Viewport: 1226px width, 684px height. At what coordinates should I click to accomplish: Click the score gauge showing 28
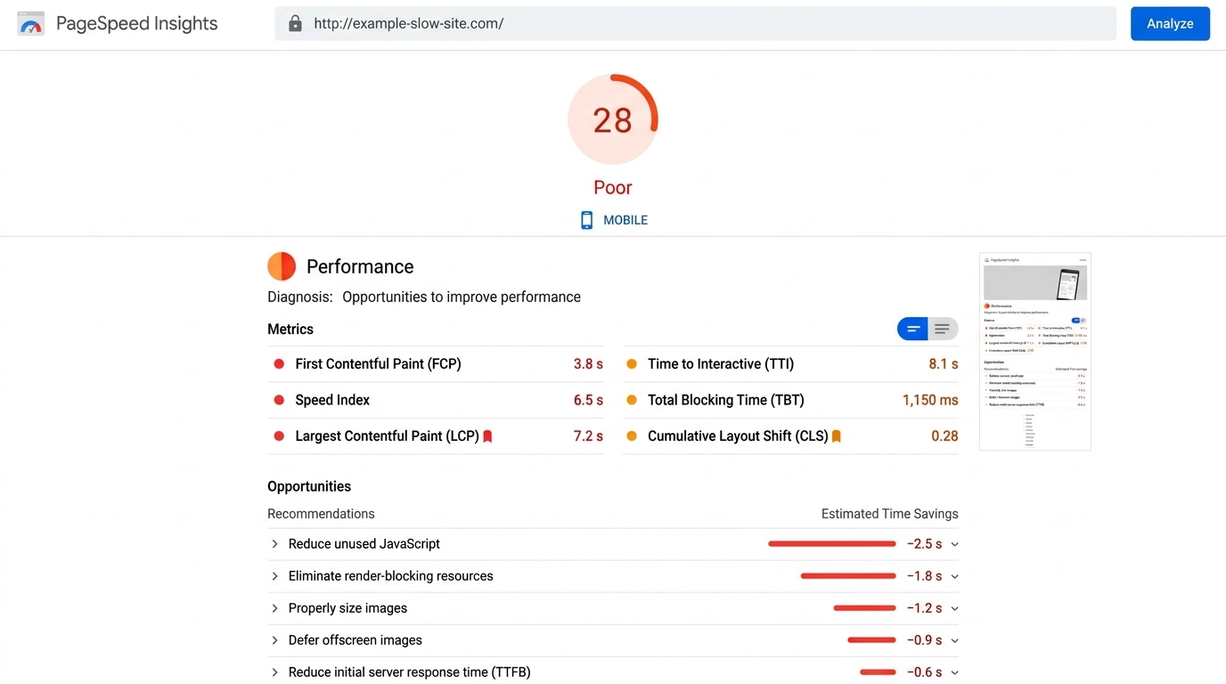pyautogui.click(x=613, y=119)
